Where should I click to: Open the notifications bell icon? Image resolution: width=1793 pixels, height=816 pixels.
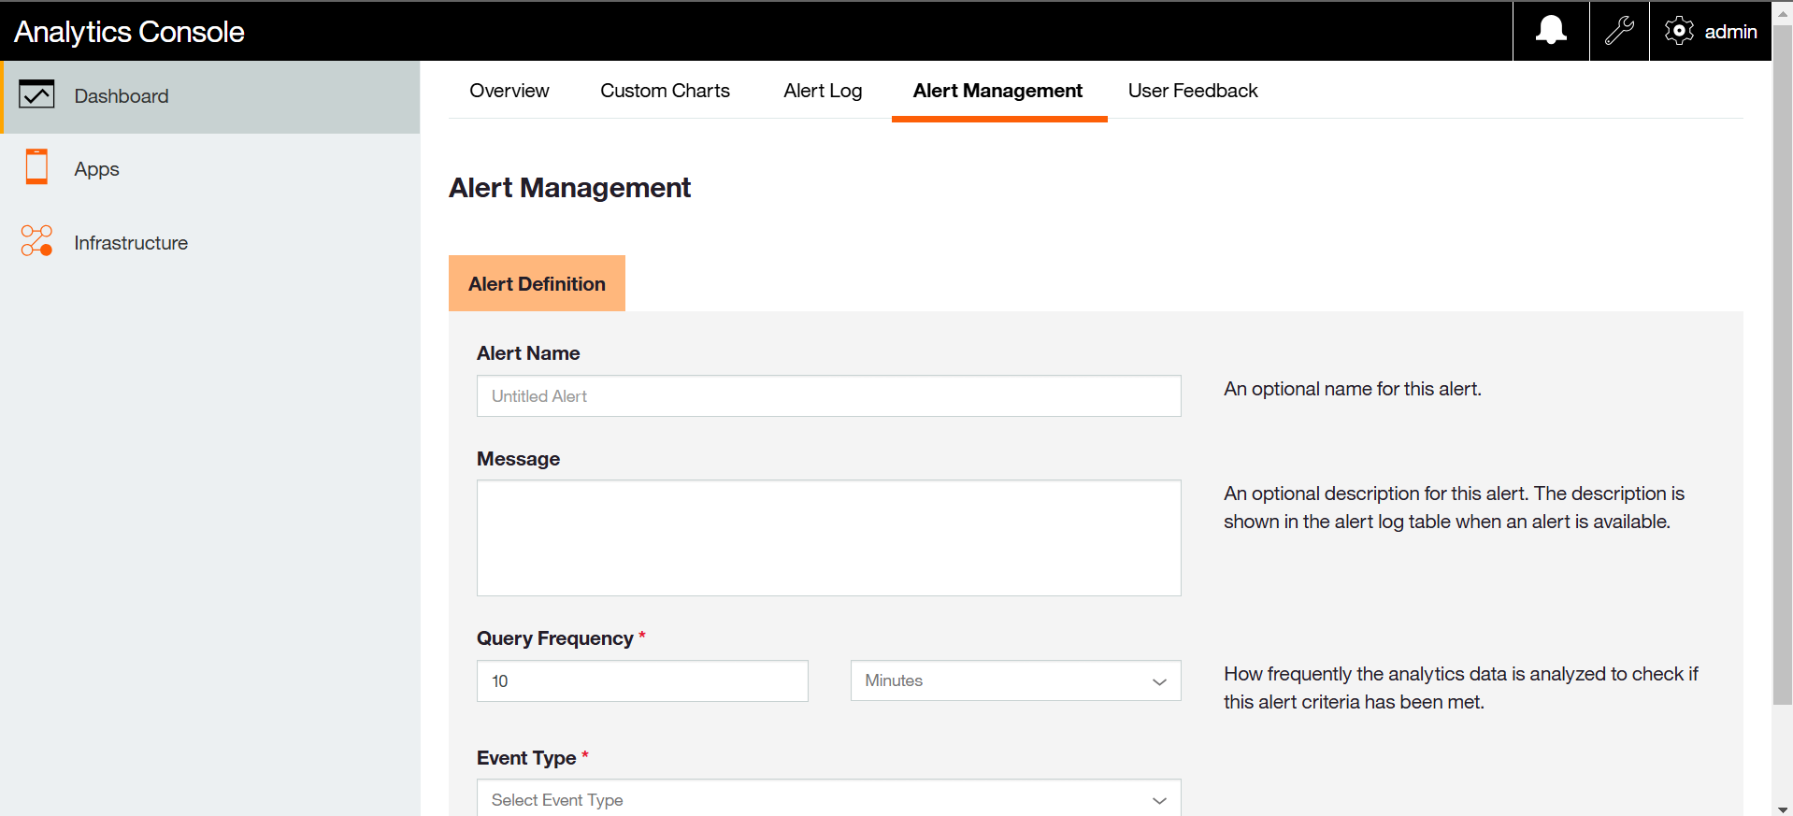(1551, 31)
